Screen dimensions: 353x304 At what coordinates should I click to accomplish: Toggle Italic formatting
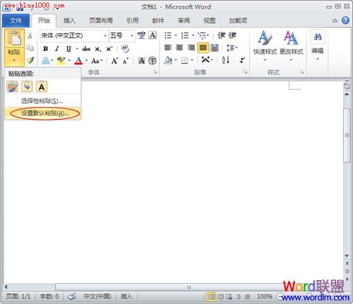pyautogui.click(x=57, y=49)
